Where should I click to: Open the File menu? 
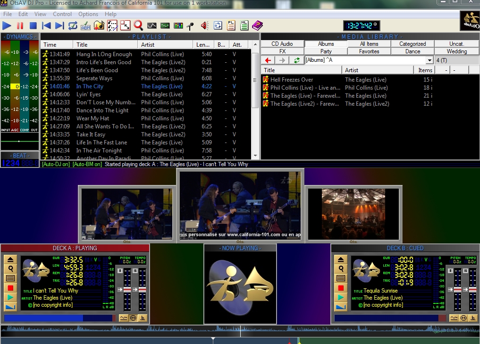coord(8,14)
